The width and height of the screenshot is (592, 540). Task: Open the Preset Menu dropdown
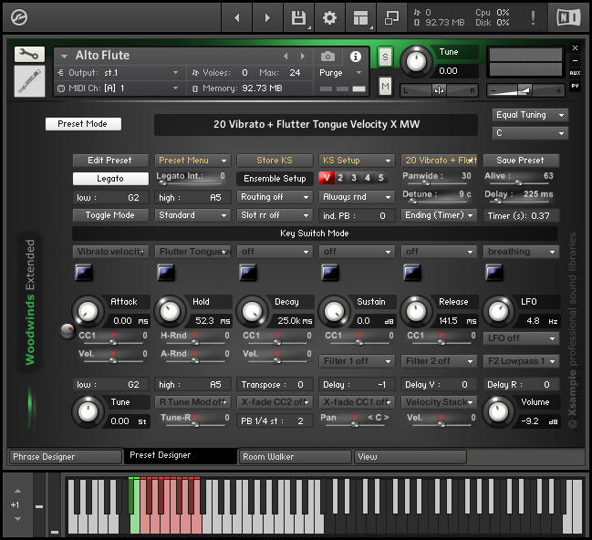tap(192, 161)
